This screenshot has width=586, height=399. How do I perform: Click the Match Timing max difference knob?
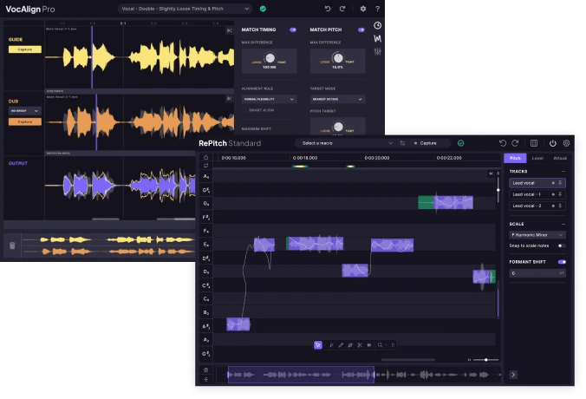point(270,58)
